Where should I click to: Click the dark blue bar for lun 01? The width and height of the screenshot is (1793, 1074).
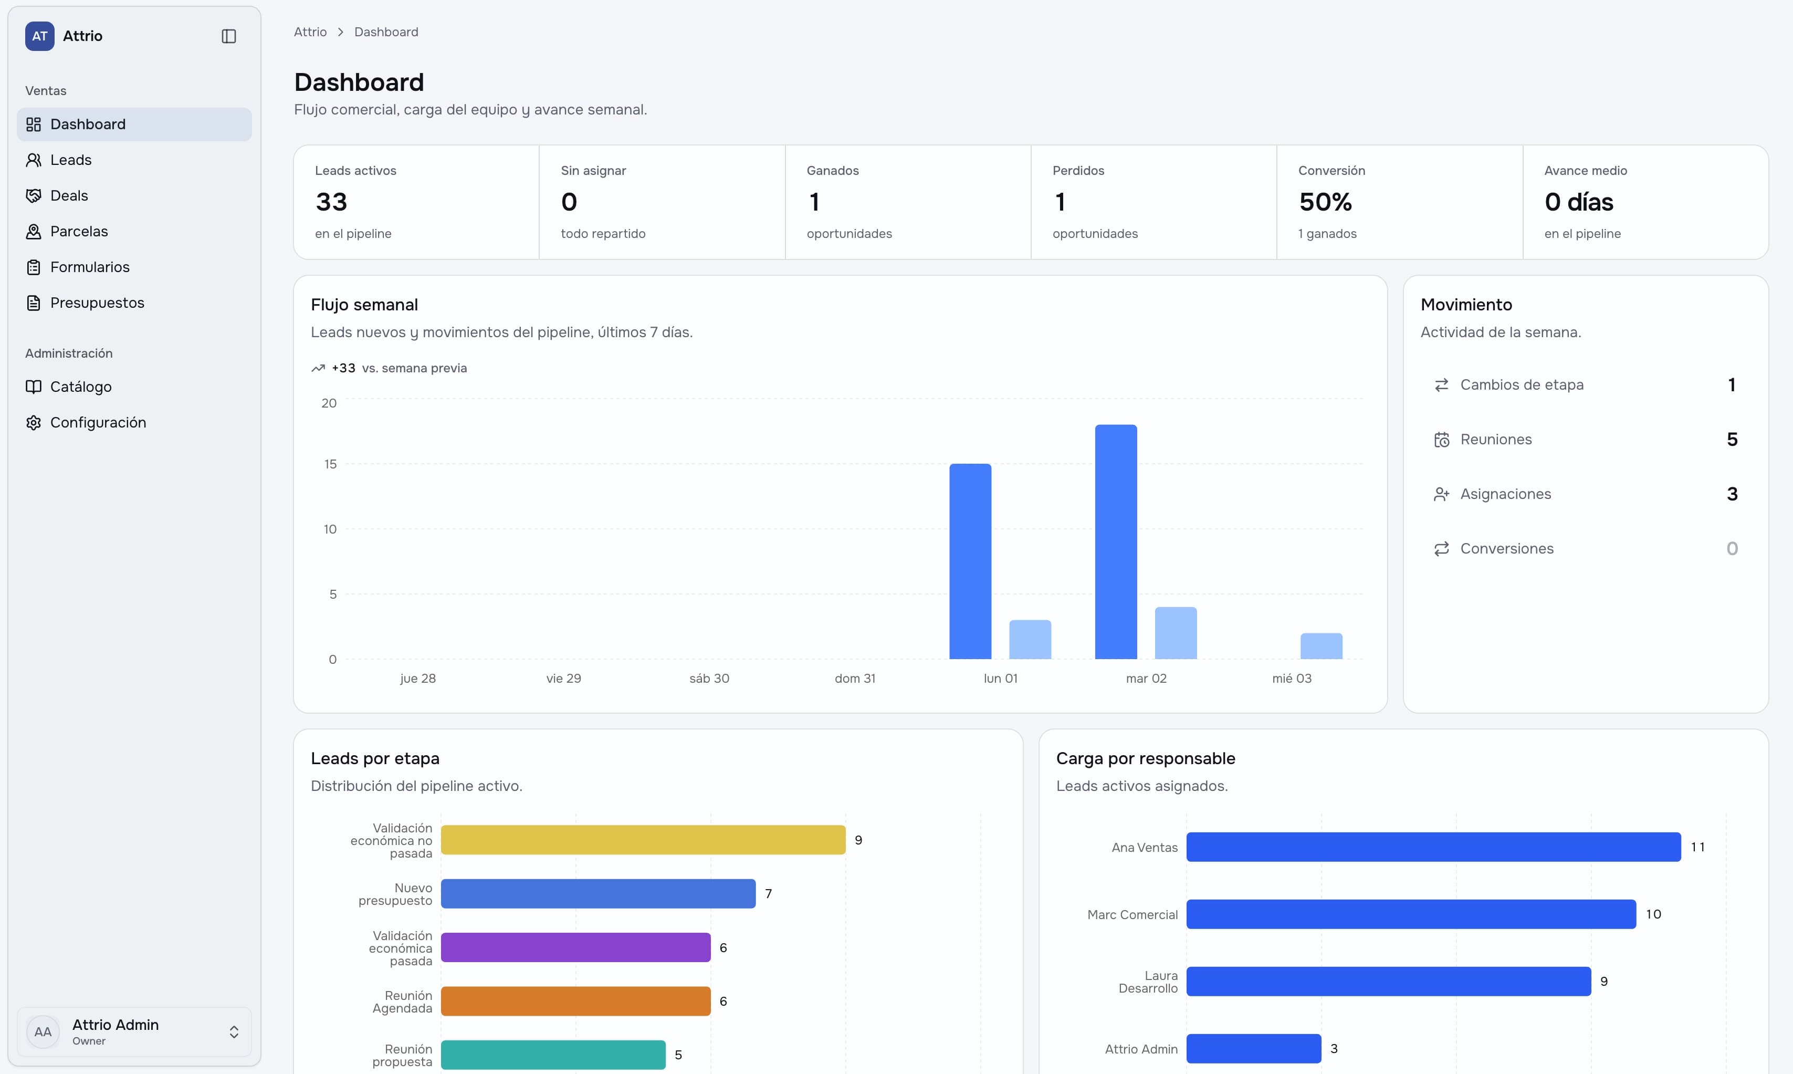point(971,561)
